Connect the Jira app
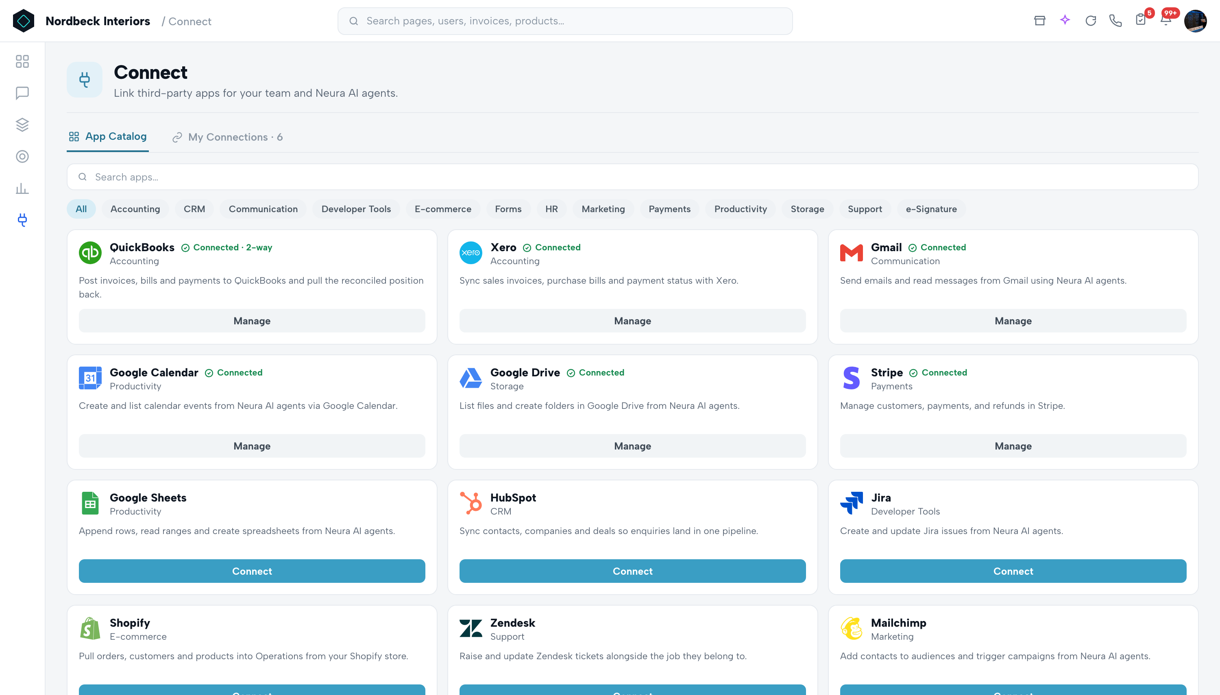The height and width of the screenshot is (695, 1220). tap(1013, 571)
